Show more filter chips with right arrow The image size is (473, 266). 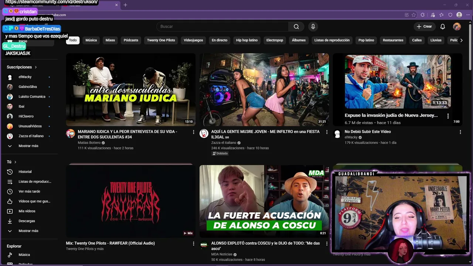coord(461,40)
